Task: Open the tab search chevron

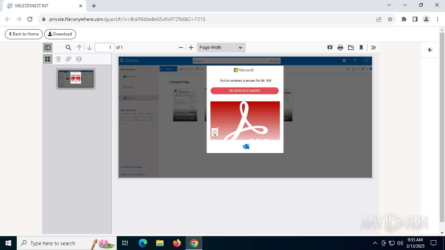Action: (x=389, y=5)
